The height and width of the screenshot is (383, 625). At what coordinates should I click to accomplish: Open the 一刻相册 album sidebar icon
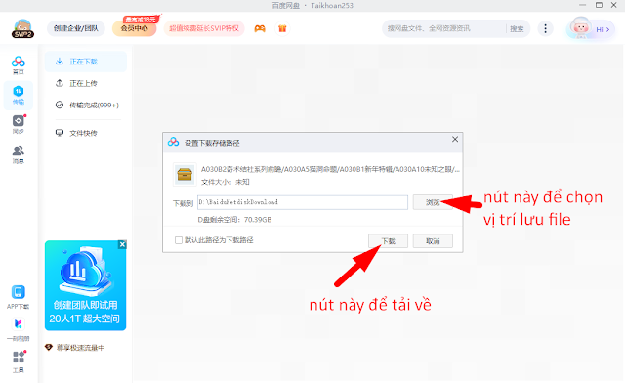pos(18,329)
